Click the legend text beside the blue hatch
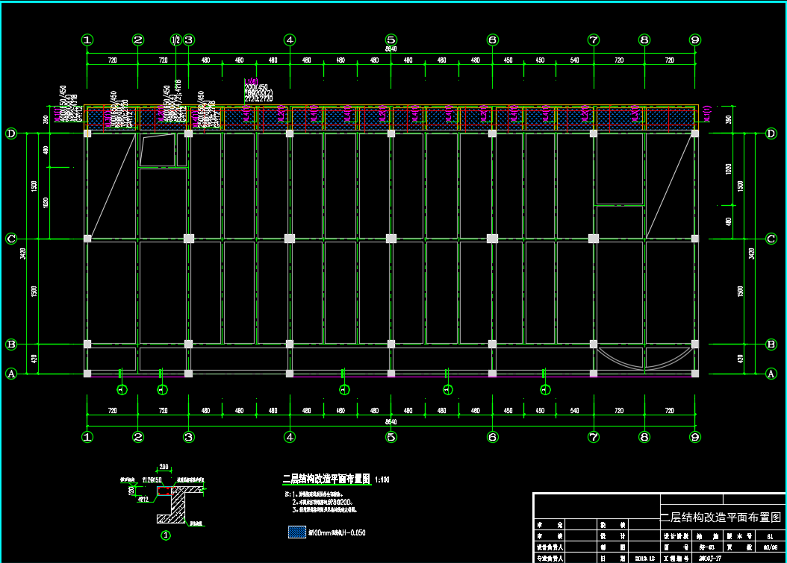 coord(337,533)
